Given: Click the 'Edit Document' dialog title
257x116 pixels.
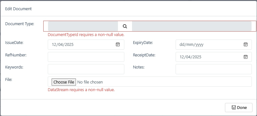Looking at the screenshot, I should (x=18, y=9).
